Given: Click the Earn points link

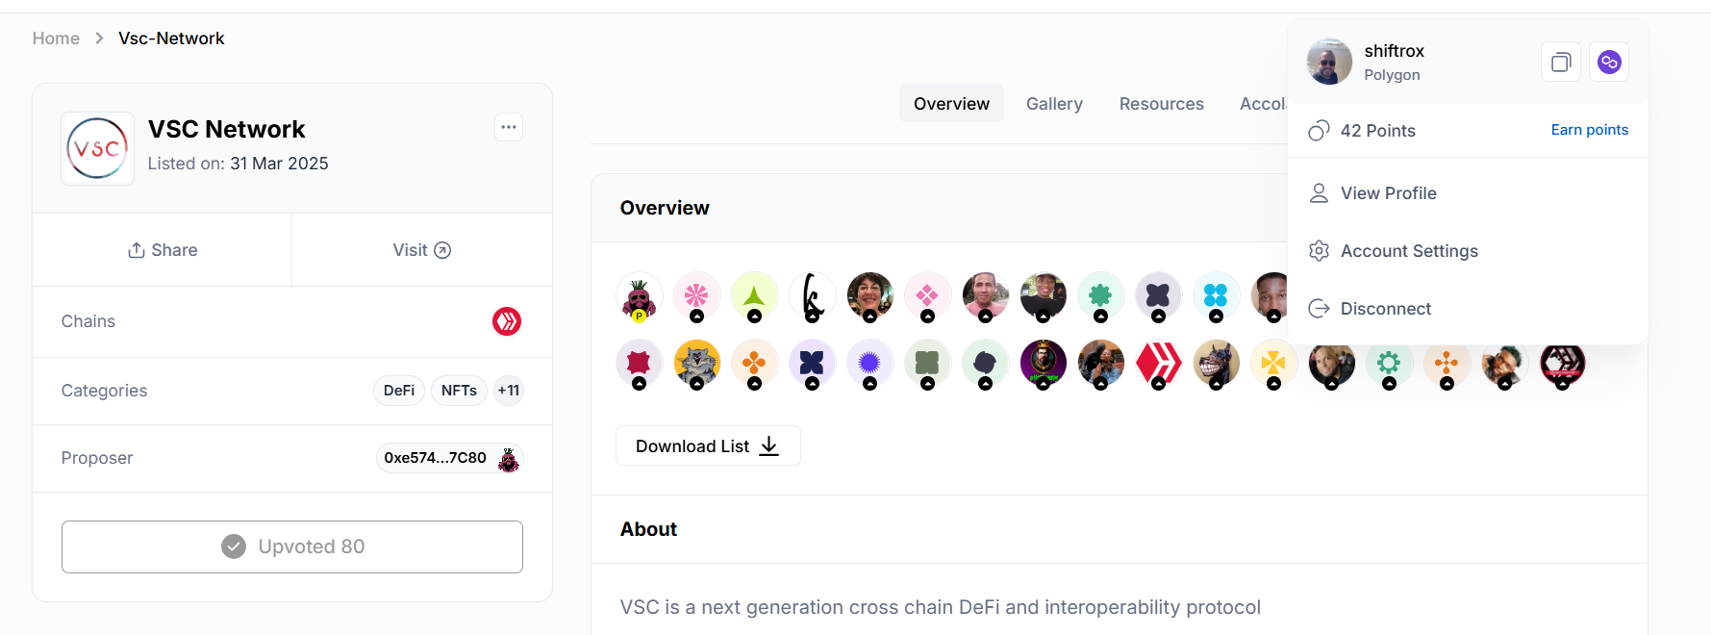Looking at the screenshot, I should (1589, 130).
